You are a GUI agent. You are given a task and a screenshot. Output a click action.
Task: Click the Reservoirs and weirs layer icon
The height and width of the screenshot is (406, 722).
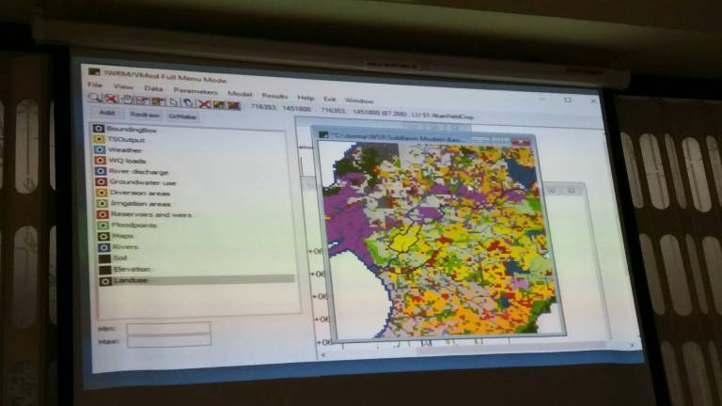tap(100, 215)
